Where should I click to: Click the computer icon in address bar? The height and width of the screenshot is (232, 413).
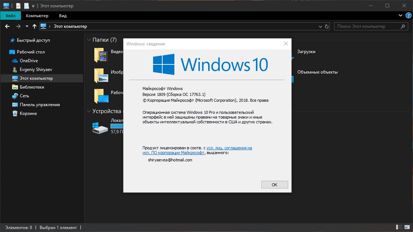click(x=43, y=26)
